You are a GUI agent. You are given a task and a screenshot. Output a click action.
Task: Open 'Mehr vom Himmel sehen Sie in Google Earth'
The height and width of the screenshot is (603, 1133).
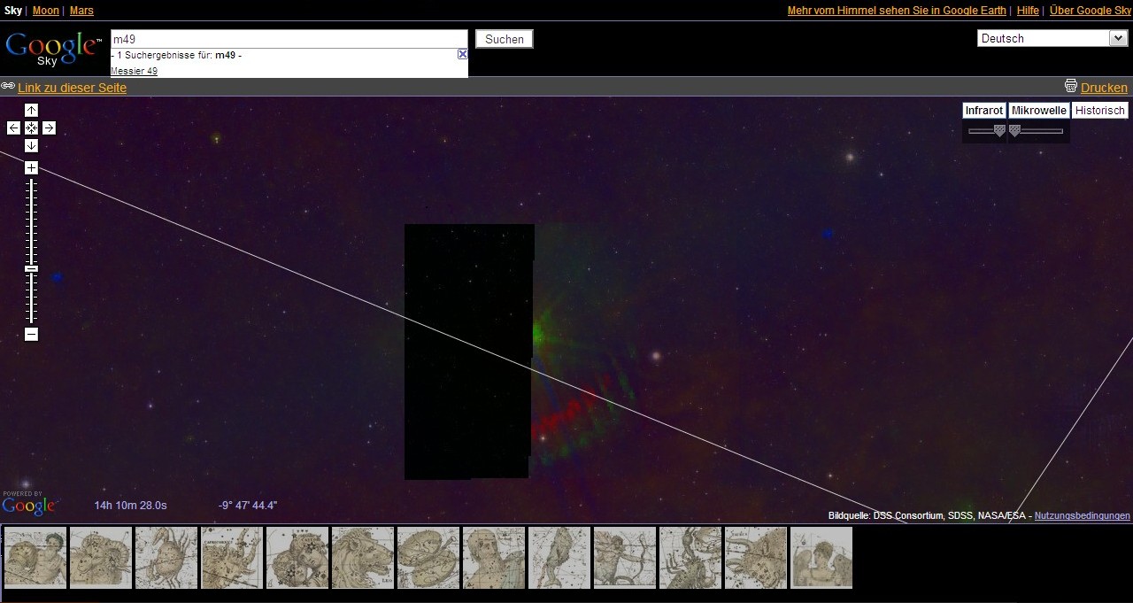click(897, 11)
